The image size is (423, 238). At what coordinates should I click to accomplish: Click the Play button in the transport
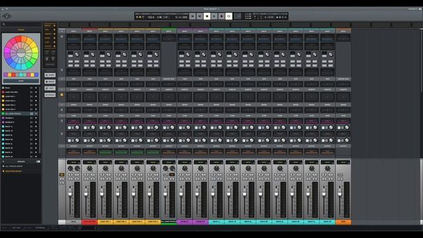click(214, 17)
